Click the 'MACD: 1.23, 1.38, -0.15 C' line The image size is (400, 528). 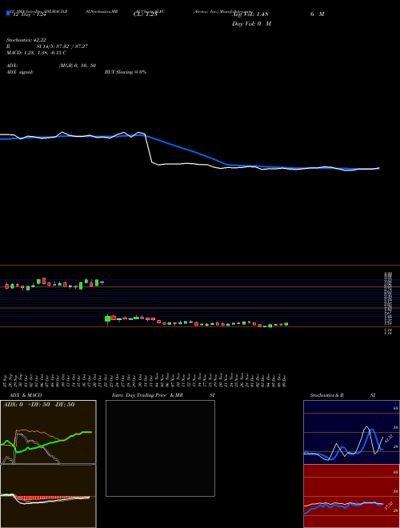(36, 53)
